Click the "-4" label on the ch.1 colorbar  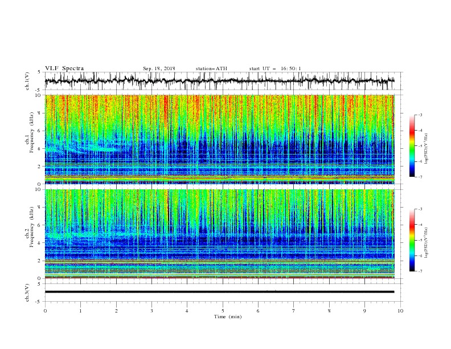click(x=420, y=131)
